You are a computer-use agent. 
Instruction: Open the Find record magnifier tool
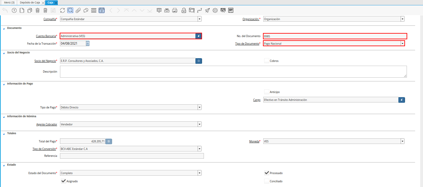point(70,10)
